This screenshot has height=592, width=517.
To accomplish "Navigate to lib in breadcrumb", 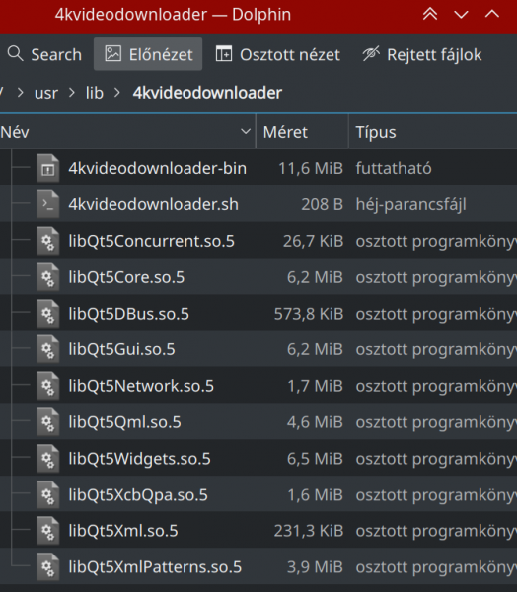I will pyautogui.click(x=95, y=93).
